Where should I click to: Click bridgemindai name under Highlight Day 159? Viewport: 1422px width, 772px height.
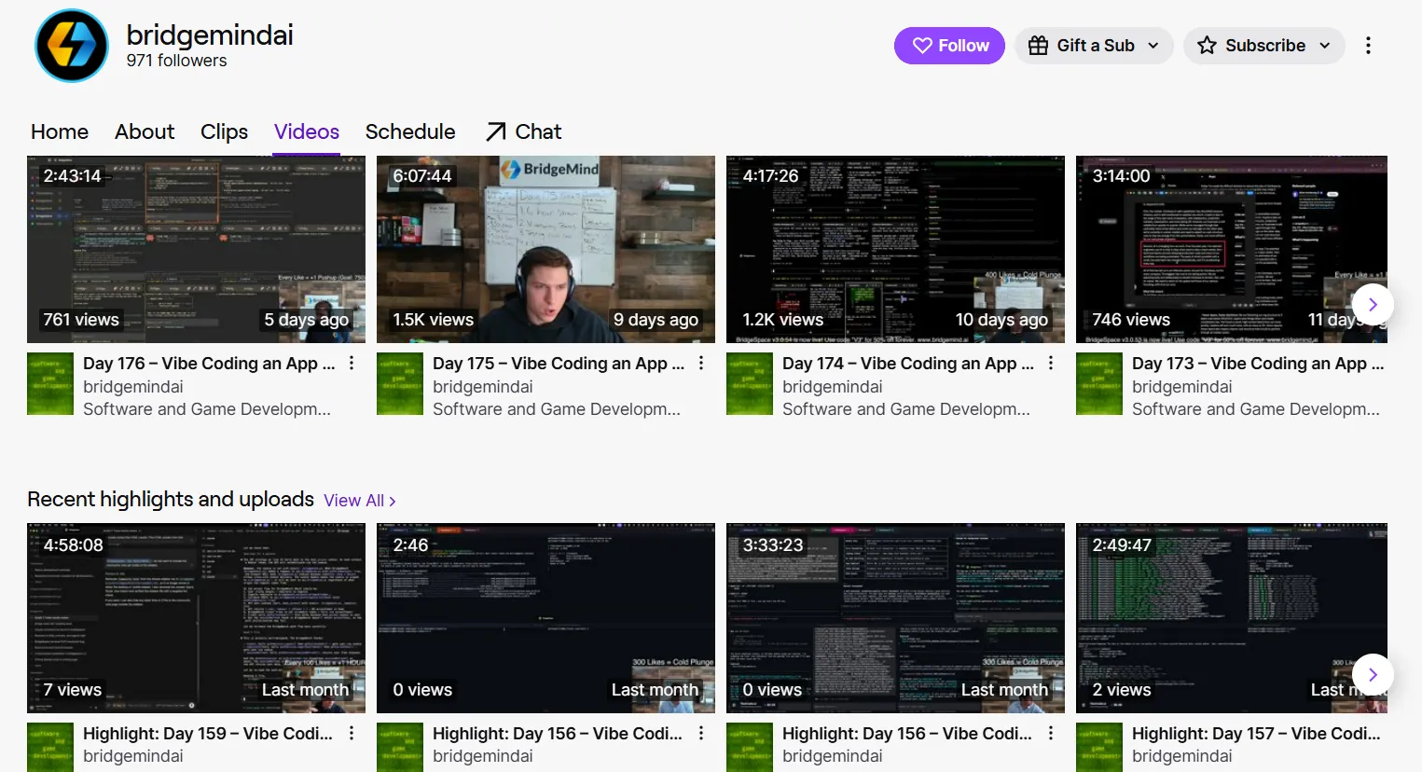coord(133,756)
